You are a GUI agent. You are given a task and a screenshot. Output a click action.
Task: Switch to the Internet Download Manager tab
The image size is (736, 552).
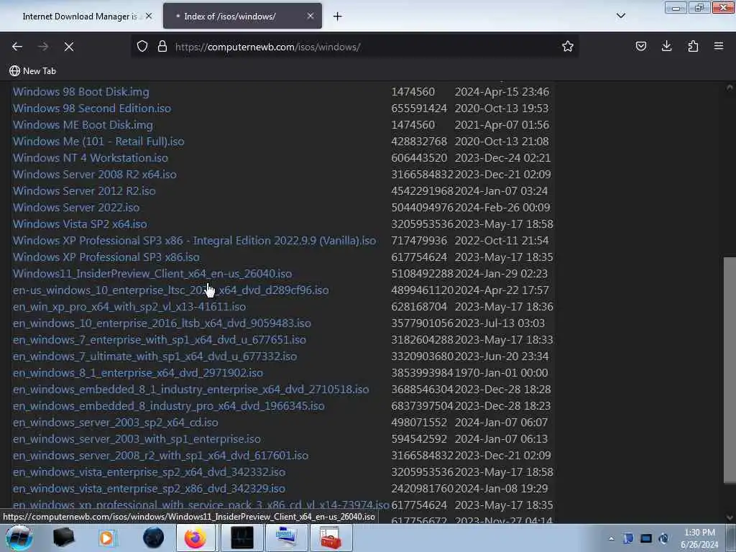pyautogui.click(x=80, y=17)
